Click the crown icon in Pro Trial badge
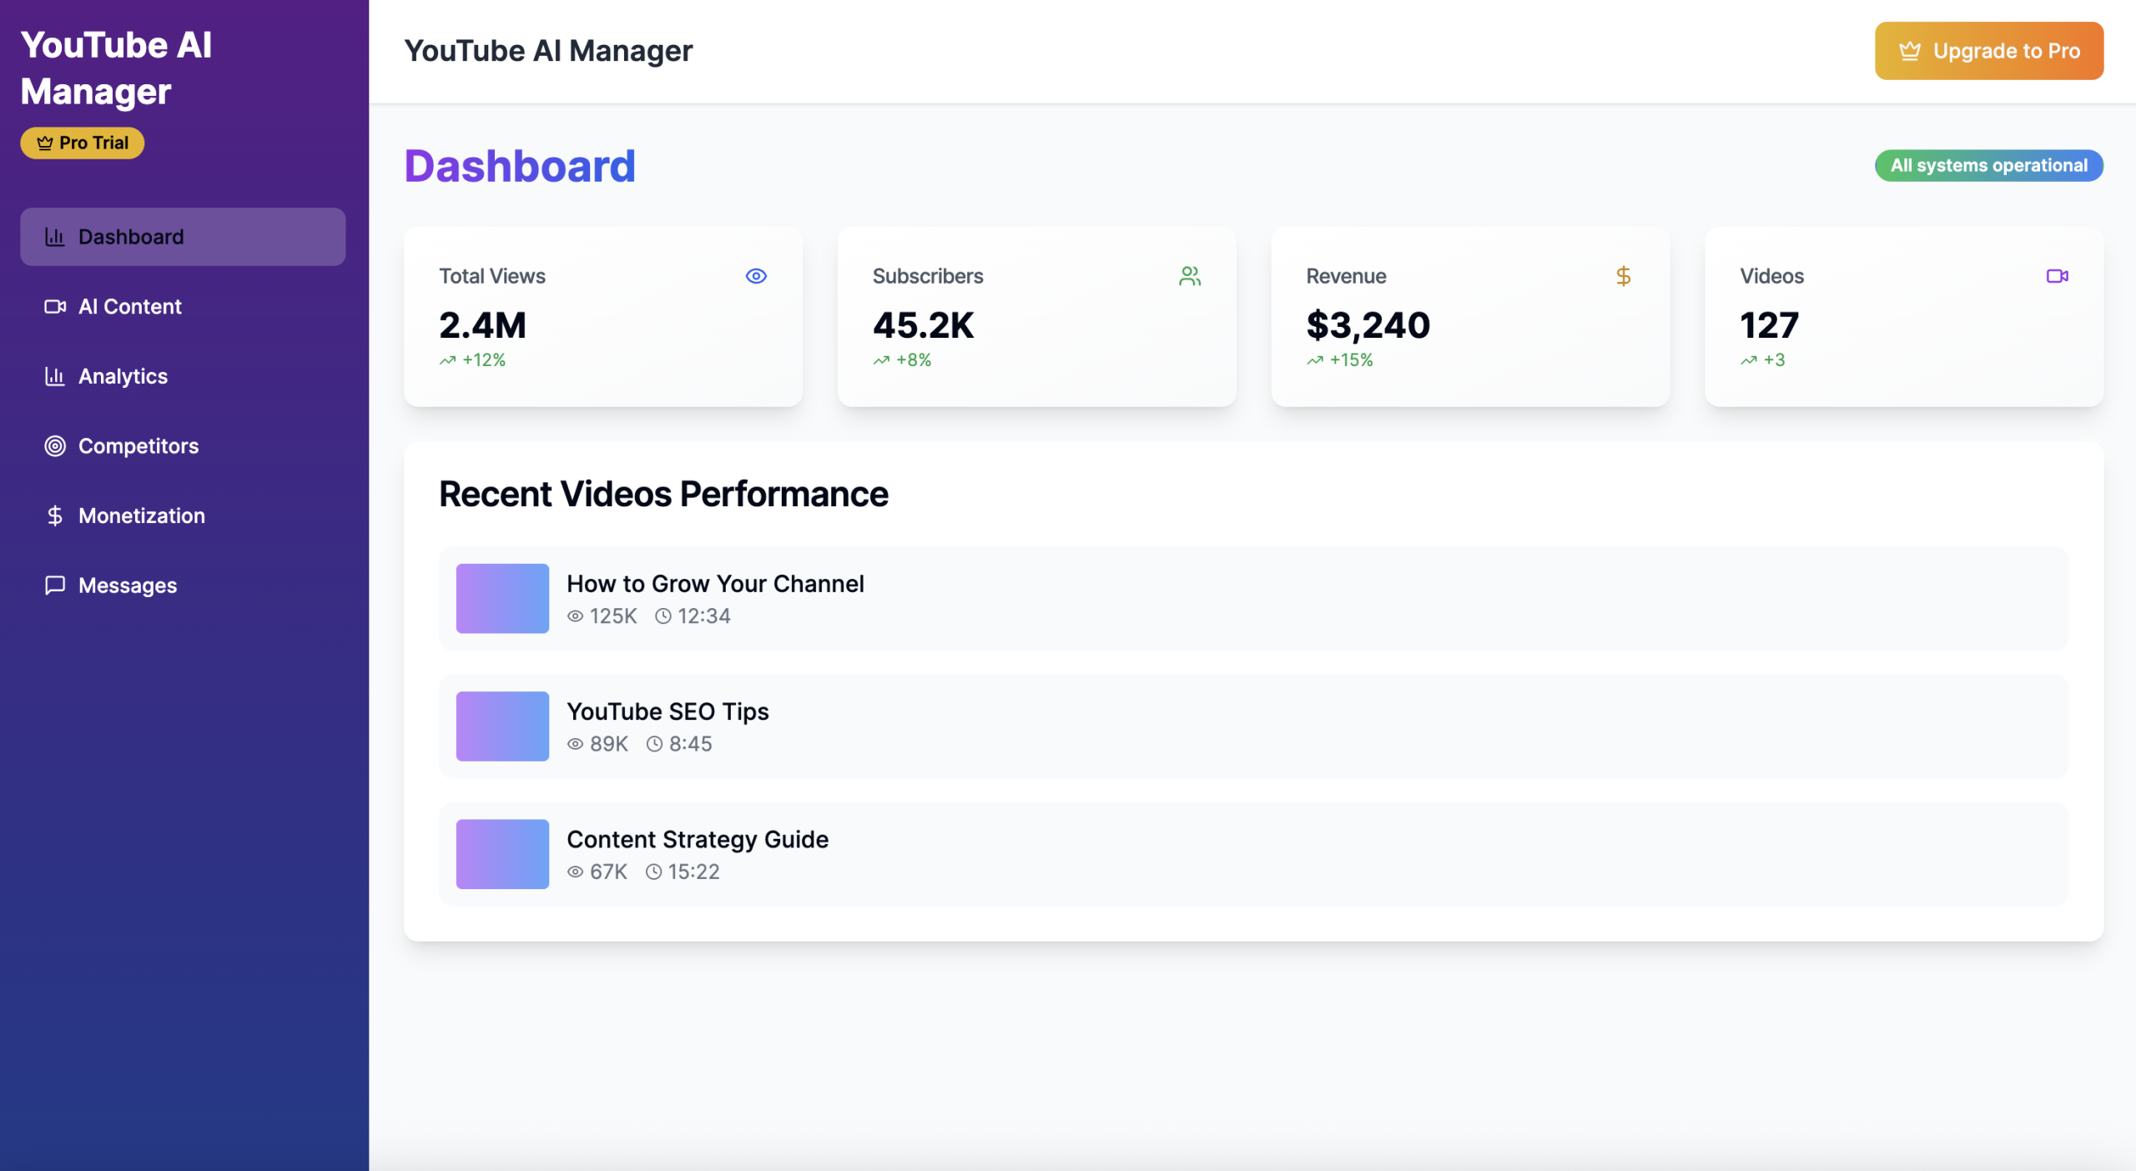The width and height of the screenshot is (2136, 1171). [x=45, y=143]
